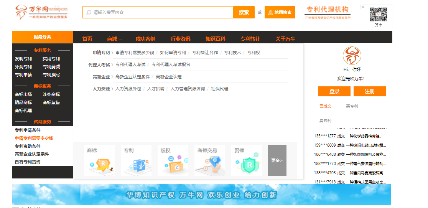The width and height of the screenshot is (428, 208).
Task: Click 专利技术 link
Action: pyautogui.click(x=232, y=53)
